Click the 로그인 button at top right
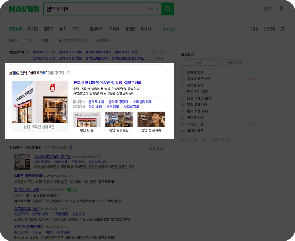Image resolution: width=295 pixels, height=241 pixels. (268, 9)
